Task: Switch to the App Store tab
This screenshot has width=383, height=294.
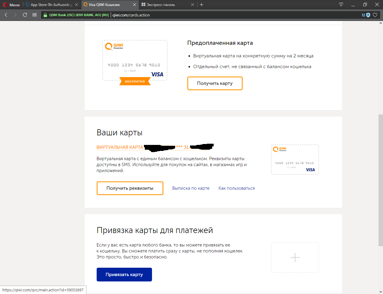Action: 52,5
